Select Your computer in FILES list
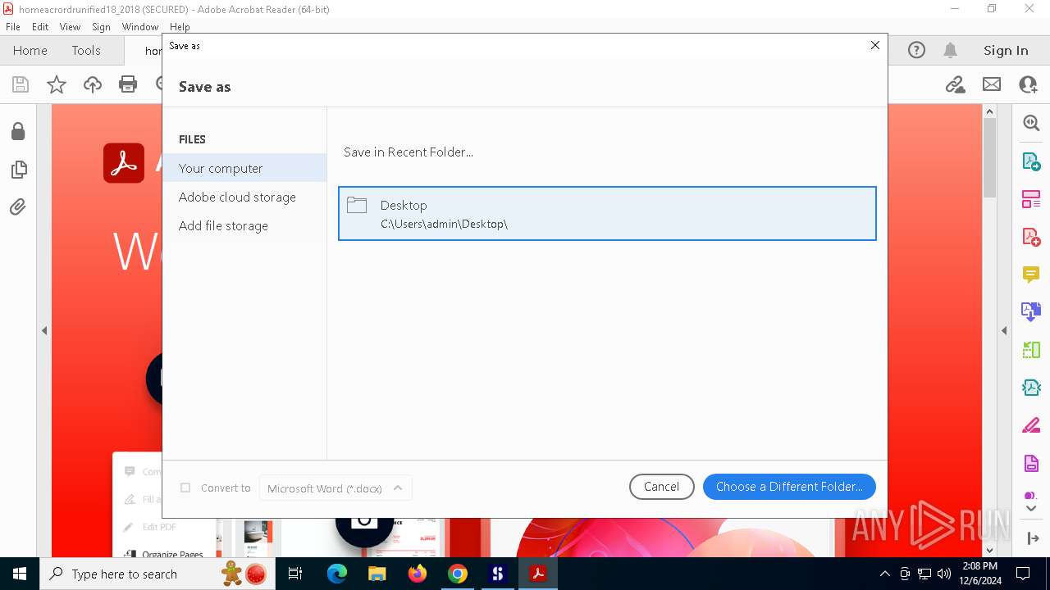Image resolution: width=1050 pixels, height=590 pixels. click(244, 168)
